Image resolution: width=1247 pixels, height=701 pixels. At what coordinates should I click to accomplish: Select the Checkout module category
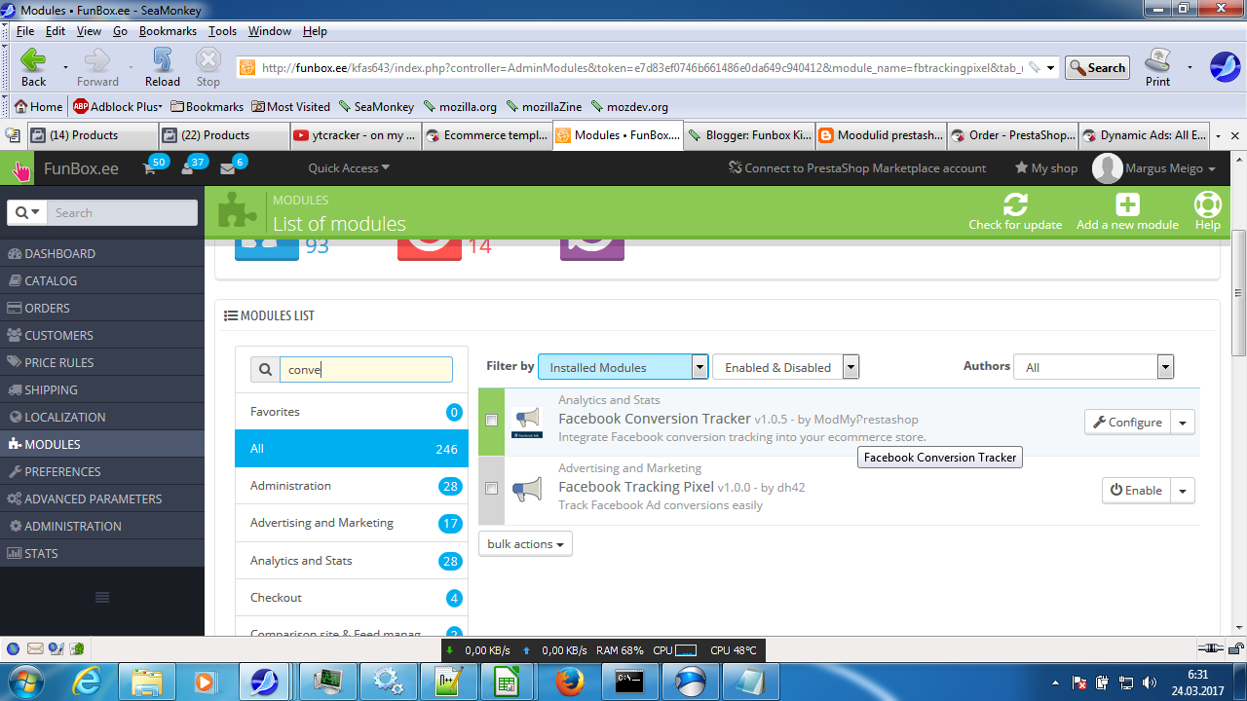[x=352, y=598]
